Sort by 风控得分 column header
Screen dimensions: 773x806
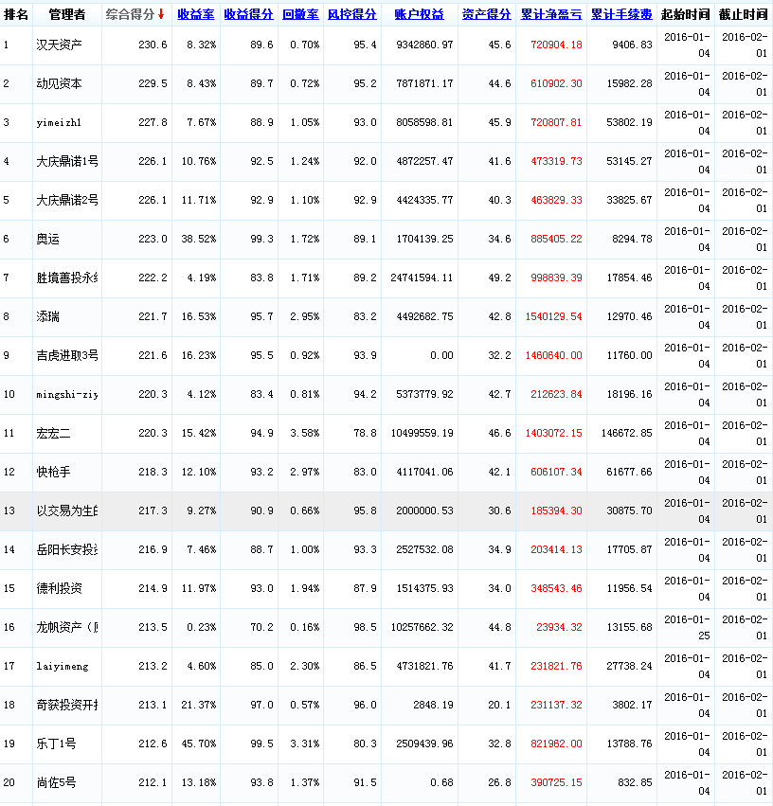352,14
